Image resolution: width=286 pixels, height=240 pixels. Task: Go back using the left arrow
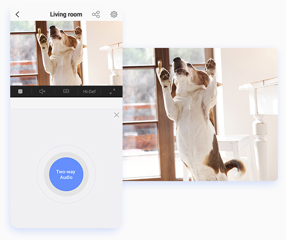17,14
